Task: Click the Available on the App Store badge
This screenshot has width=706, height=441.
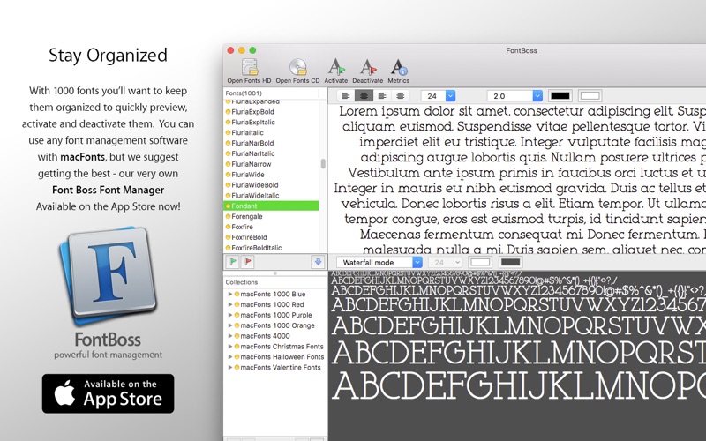Action: [108, 393]
